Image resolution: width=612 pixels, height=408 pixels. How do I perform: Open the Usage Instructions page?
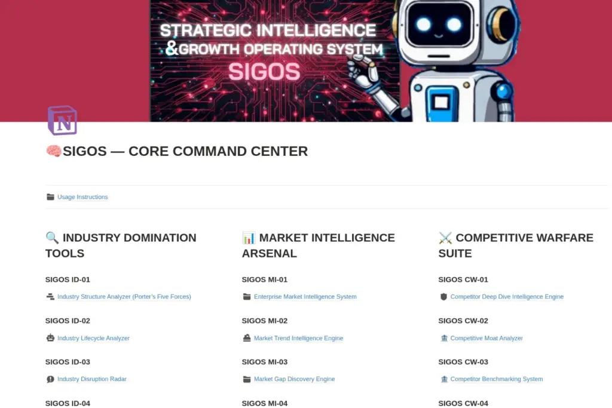82,197
